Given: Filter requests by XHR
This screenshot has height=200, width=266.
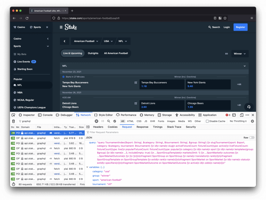Looking at the screenshot, I should [x=152, y=121].
